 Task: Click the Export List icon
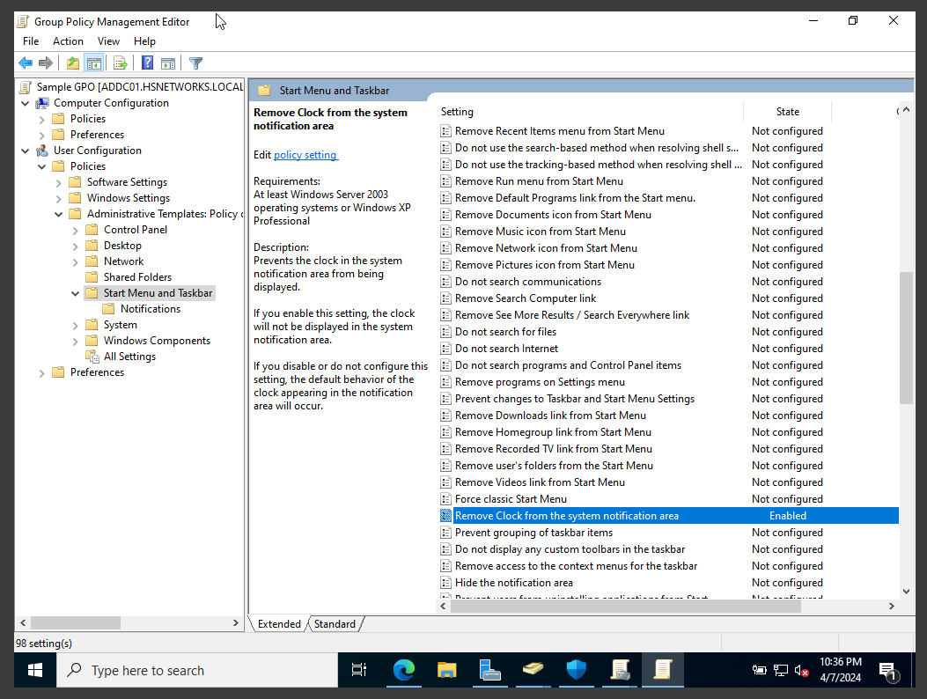tap(121, 63)
